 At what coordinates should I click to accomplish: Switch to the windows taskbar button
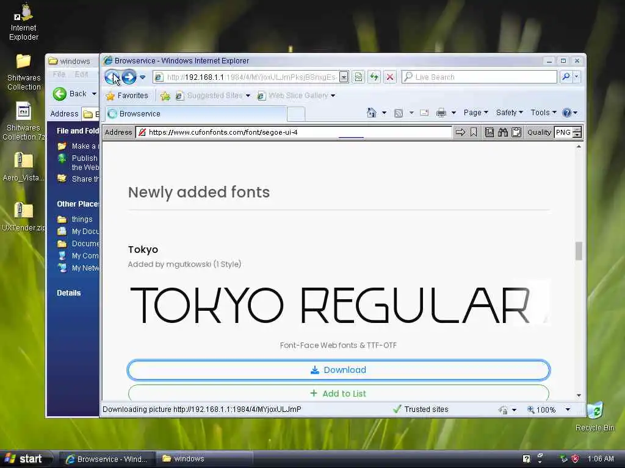[204, 459]
